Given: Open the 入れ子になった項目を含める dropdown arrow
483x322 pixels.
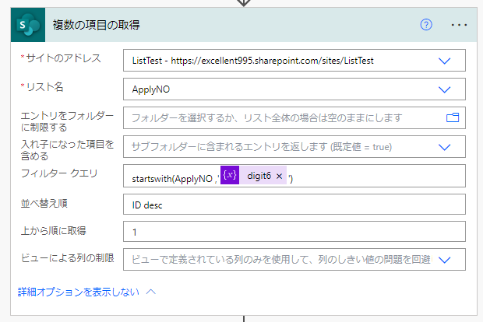Looking at the screenshot, I should pyautogui.click(x=446, y=147).
